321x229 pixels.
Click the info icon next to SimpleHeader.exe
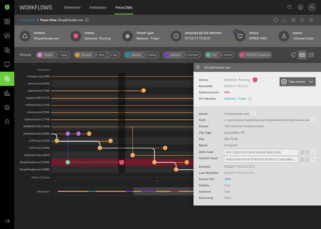point(87,20)
